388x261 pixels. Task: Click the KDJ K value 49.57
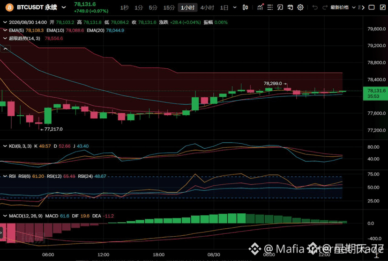45,146
